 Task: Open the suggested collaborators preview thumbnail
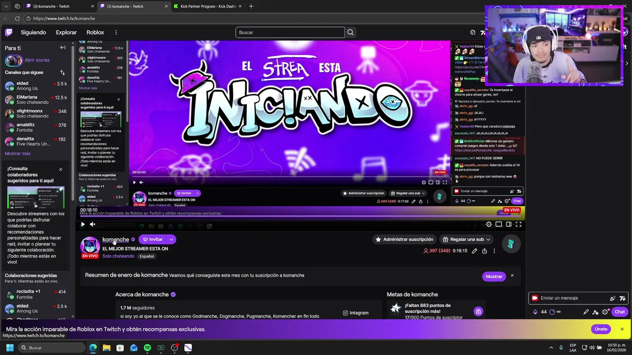(36, 197)
